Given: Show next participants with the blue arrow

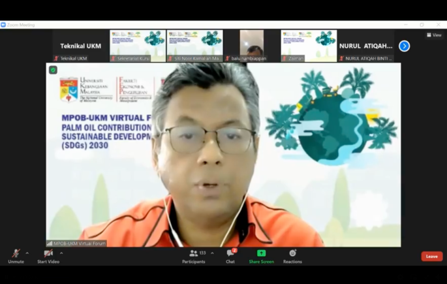Looking at the screenshot, I should click(404, 46).
